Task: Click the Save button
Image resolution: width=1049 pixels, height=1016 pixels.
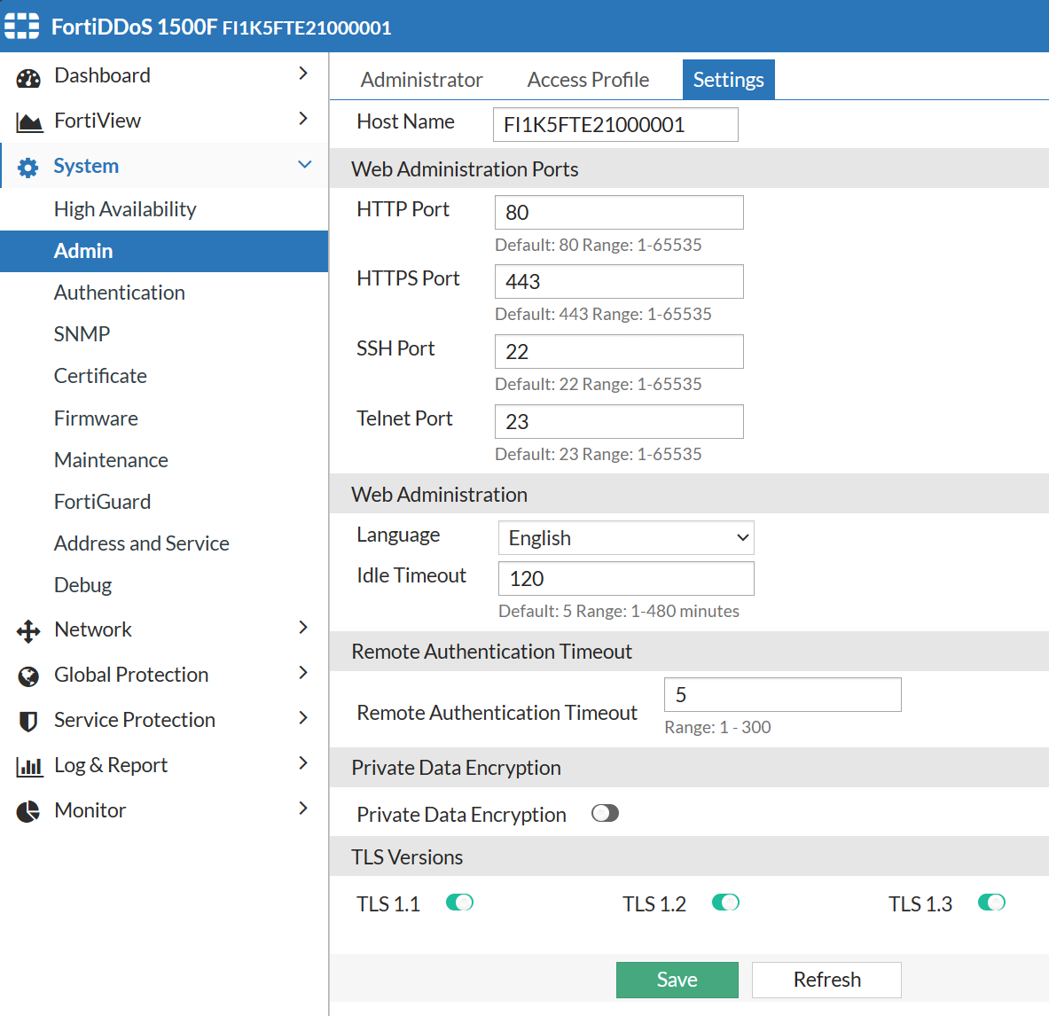Action: [x=677, y=980]
